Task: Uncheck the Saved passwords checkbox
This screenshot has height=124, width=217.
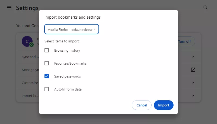Action: point(47,76)
